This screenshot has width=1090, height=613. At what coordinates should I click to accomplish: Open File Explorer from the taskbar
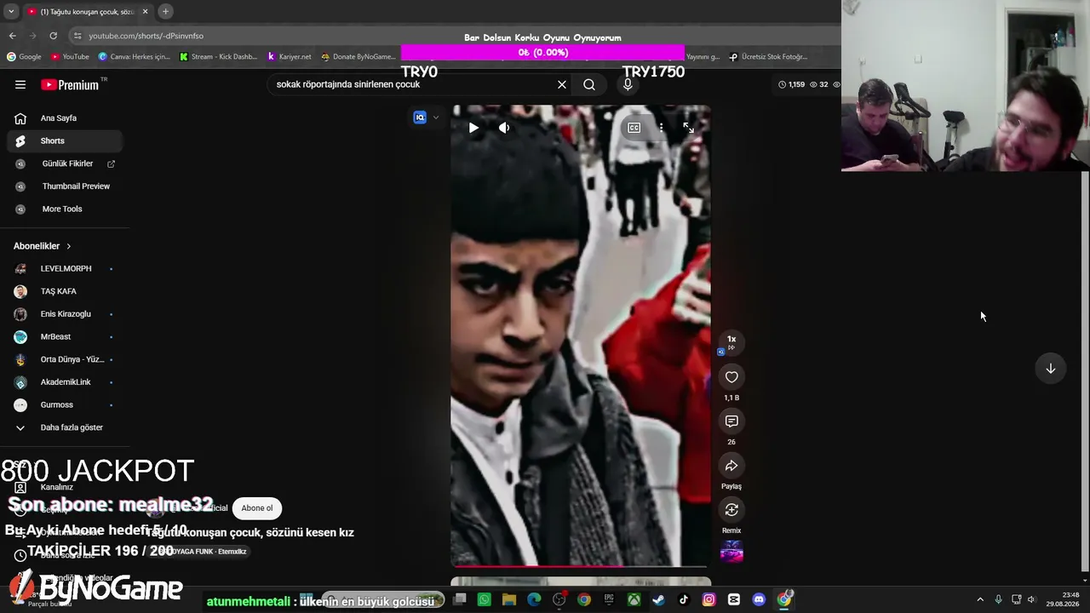pyautogui.click(x=509, y=600)
